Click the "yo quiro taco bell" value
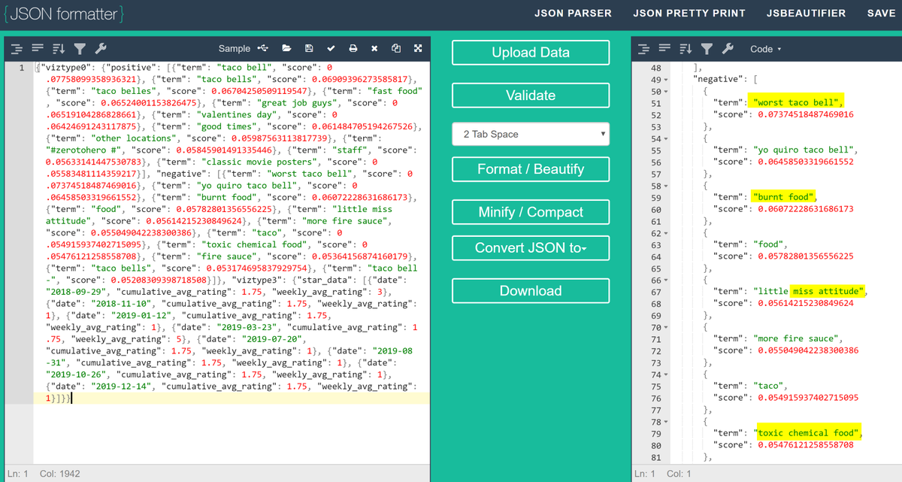The image size is (902, 482). (x=803, y=150)
